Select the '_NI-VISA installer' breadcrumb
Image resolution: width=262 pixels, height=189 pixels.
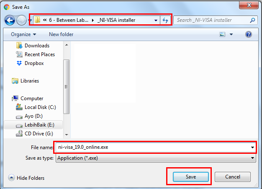click(x=116, y=20)
